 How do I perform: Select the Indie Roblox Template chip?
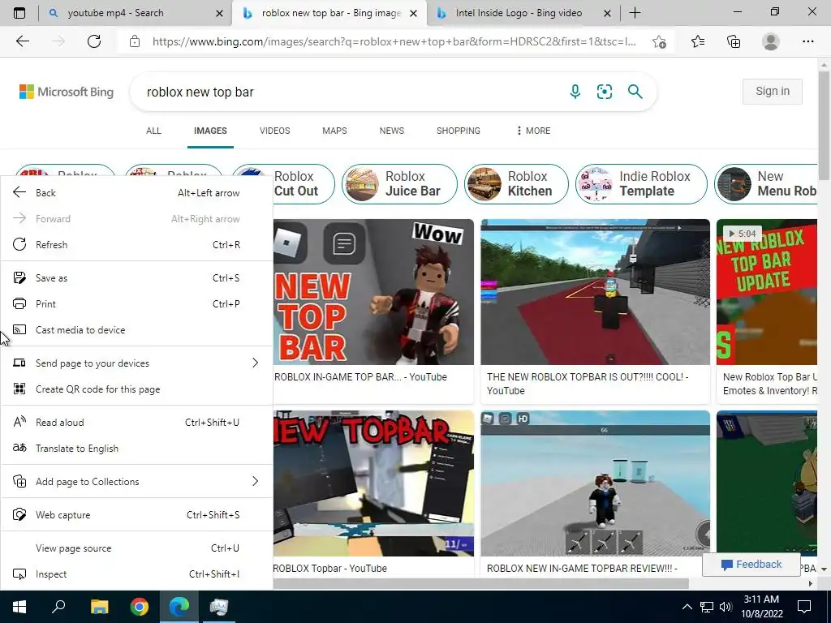click(x=641, y=184)
